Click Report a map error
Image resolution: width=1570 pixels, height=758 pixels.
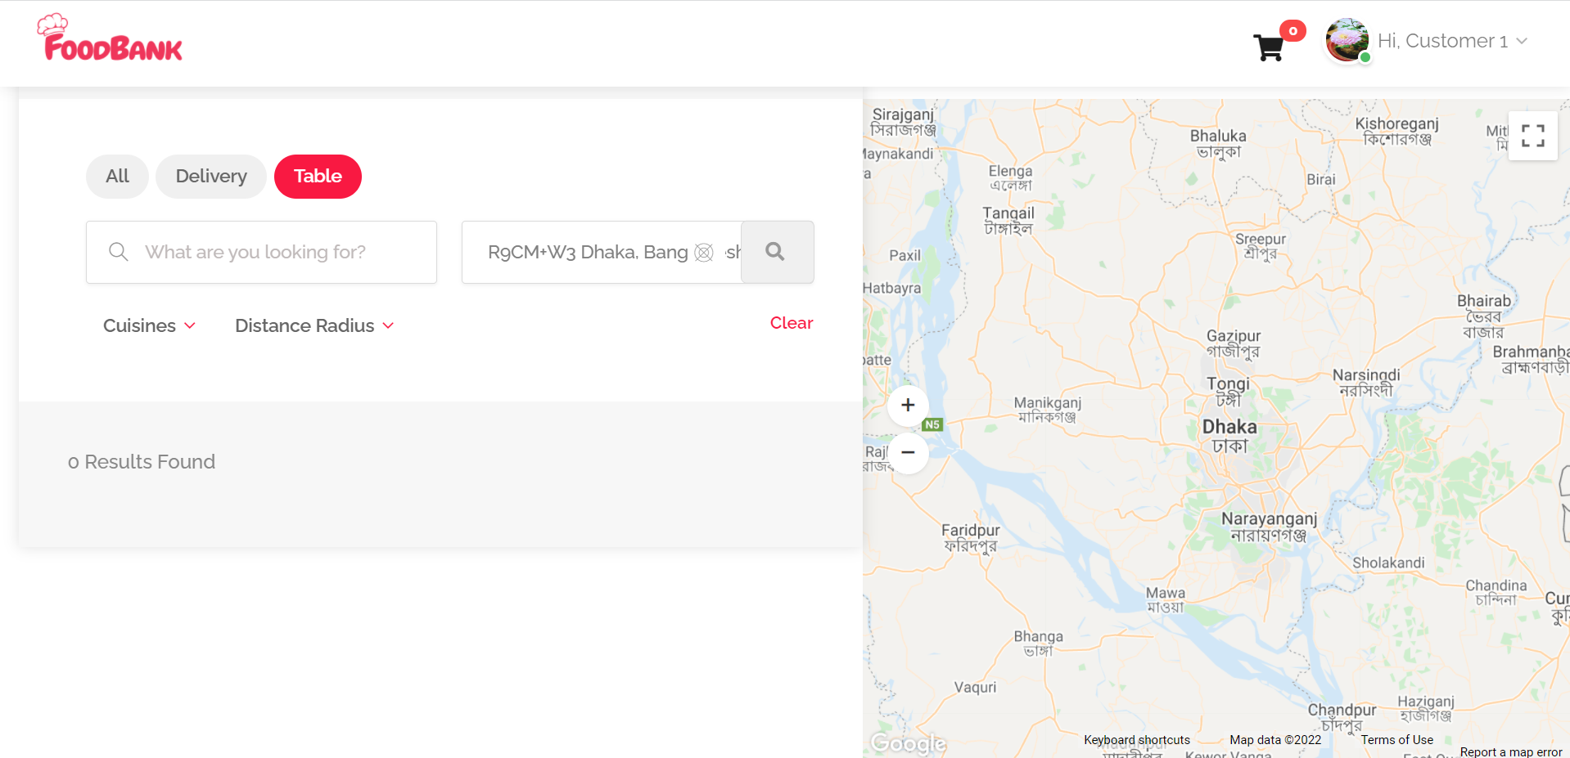(x=1511, y=752)
